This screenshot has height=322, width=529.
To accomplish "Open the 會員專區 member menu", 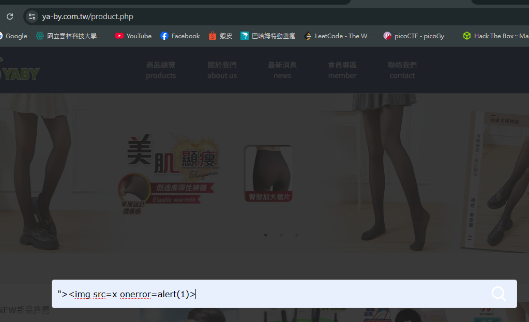I will (342, 70).
